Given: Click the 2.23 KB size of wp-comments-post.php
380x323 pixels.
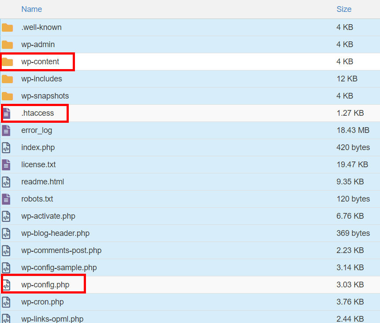Looking at the screenshot, I should tap(350, 250).
